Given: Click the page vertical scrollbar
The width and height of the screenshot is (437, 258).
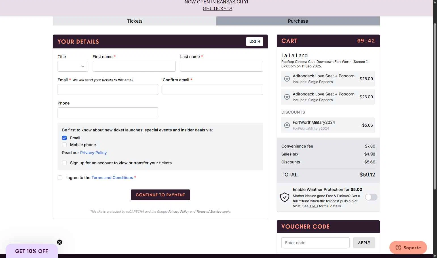Looking at the screenshot, I should tap(435, 106).
